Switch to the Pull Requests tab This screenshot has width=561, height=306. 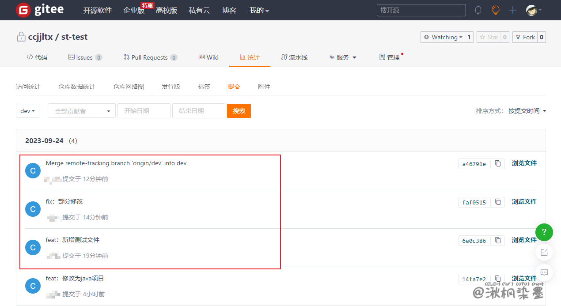pyautogui.click(x=150, y=57)
